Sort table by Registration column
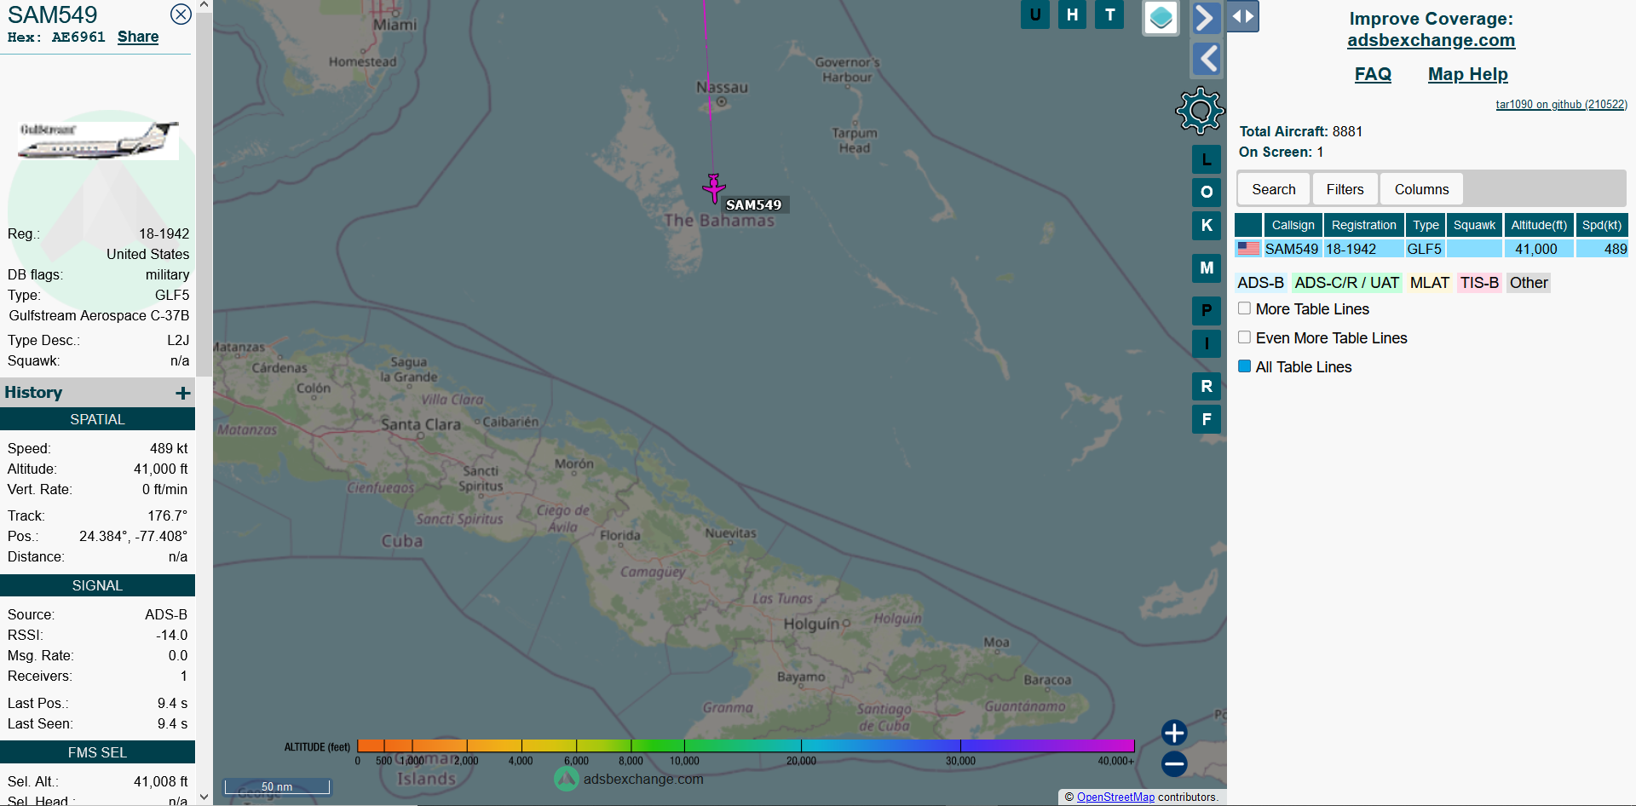Viewport: 1636px width, 806px height. tap(1364, 225)
